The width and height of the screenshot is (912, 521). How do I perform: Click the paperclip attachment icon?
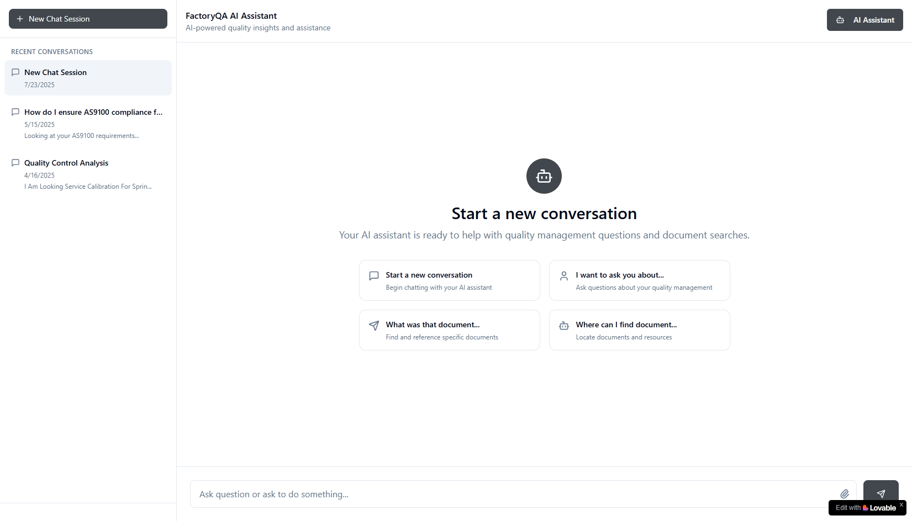845,494
